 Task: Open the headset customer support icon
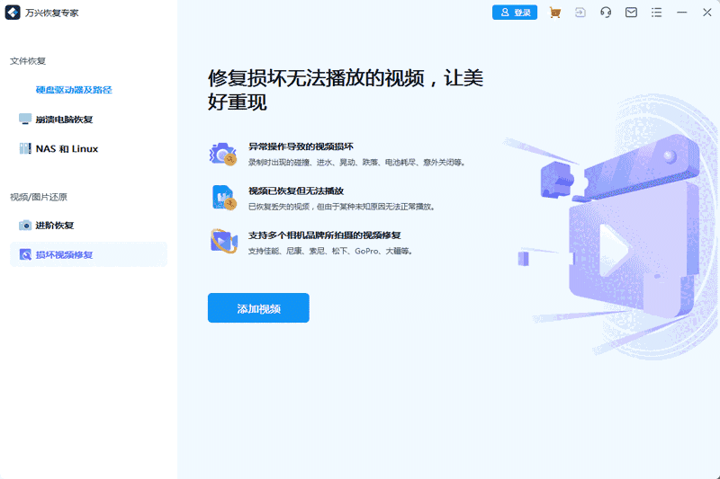coord(606,13)
